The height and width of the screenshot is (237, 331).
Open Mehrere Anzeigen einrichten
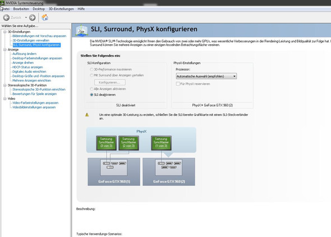coord(31,80)
